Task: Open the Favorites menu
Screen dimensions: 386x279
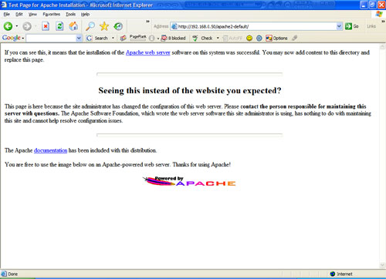Action: (52, 15)
